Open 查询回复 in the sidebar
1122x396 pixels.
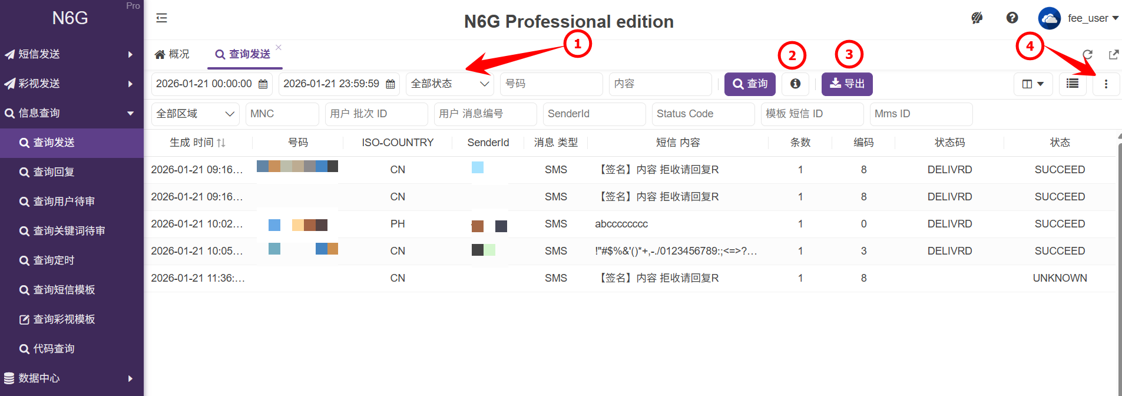(x=54, y=172)
